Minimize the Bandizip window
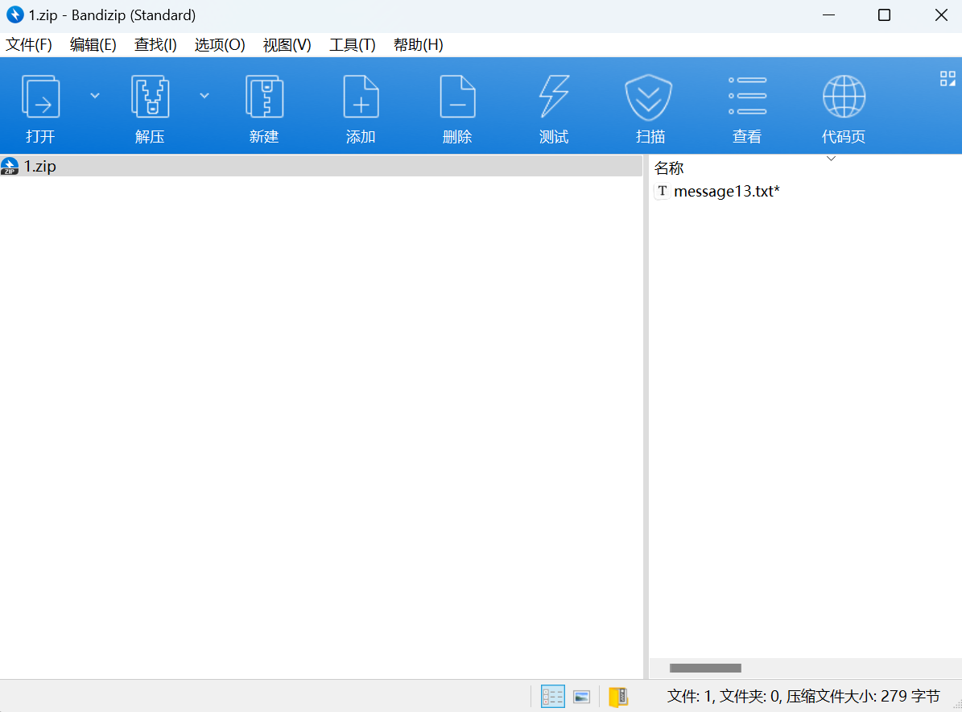962x712 pixels. (x=829, y=15)
